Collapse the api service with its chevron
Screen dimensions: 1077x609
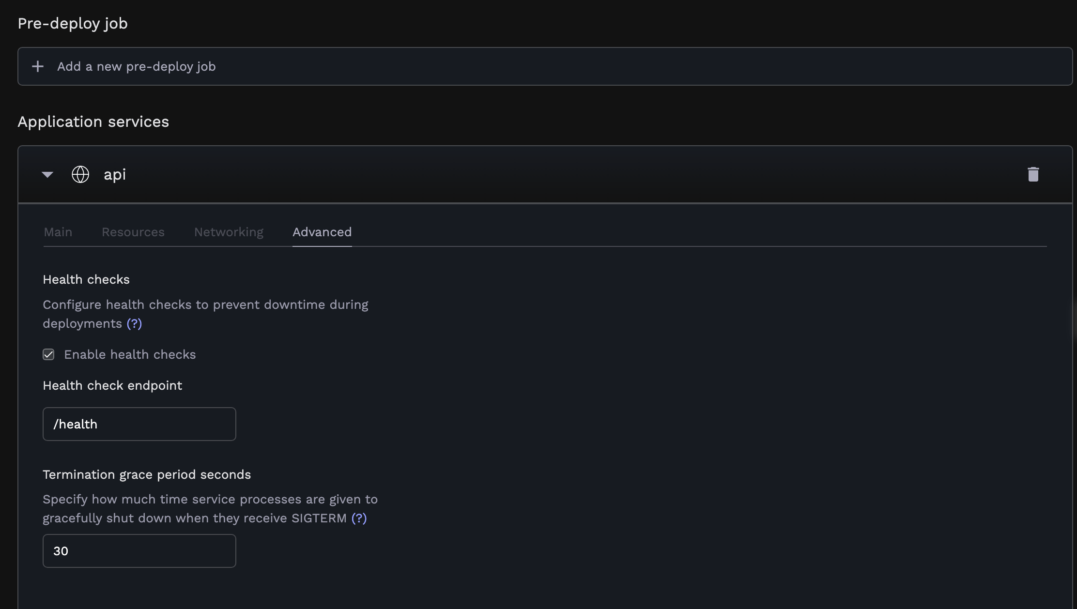coord(47,175)
